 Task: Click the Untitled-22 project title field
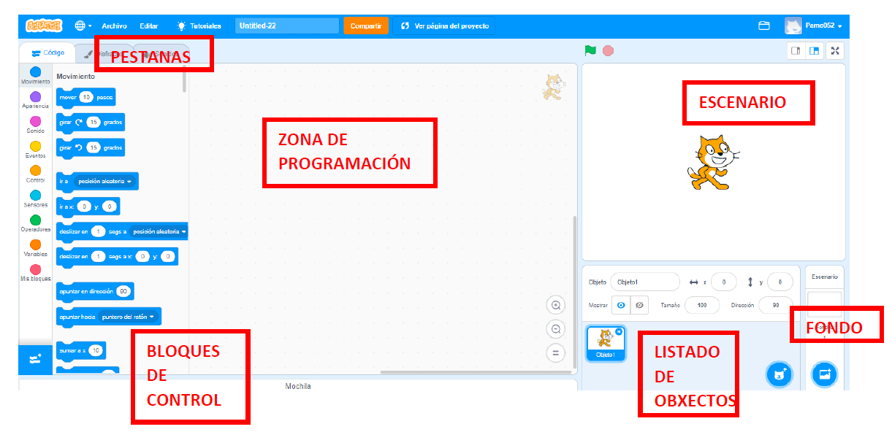pos(286,26)
